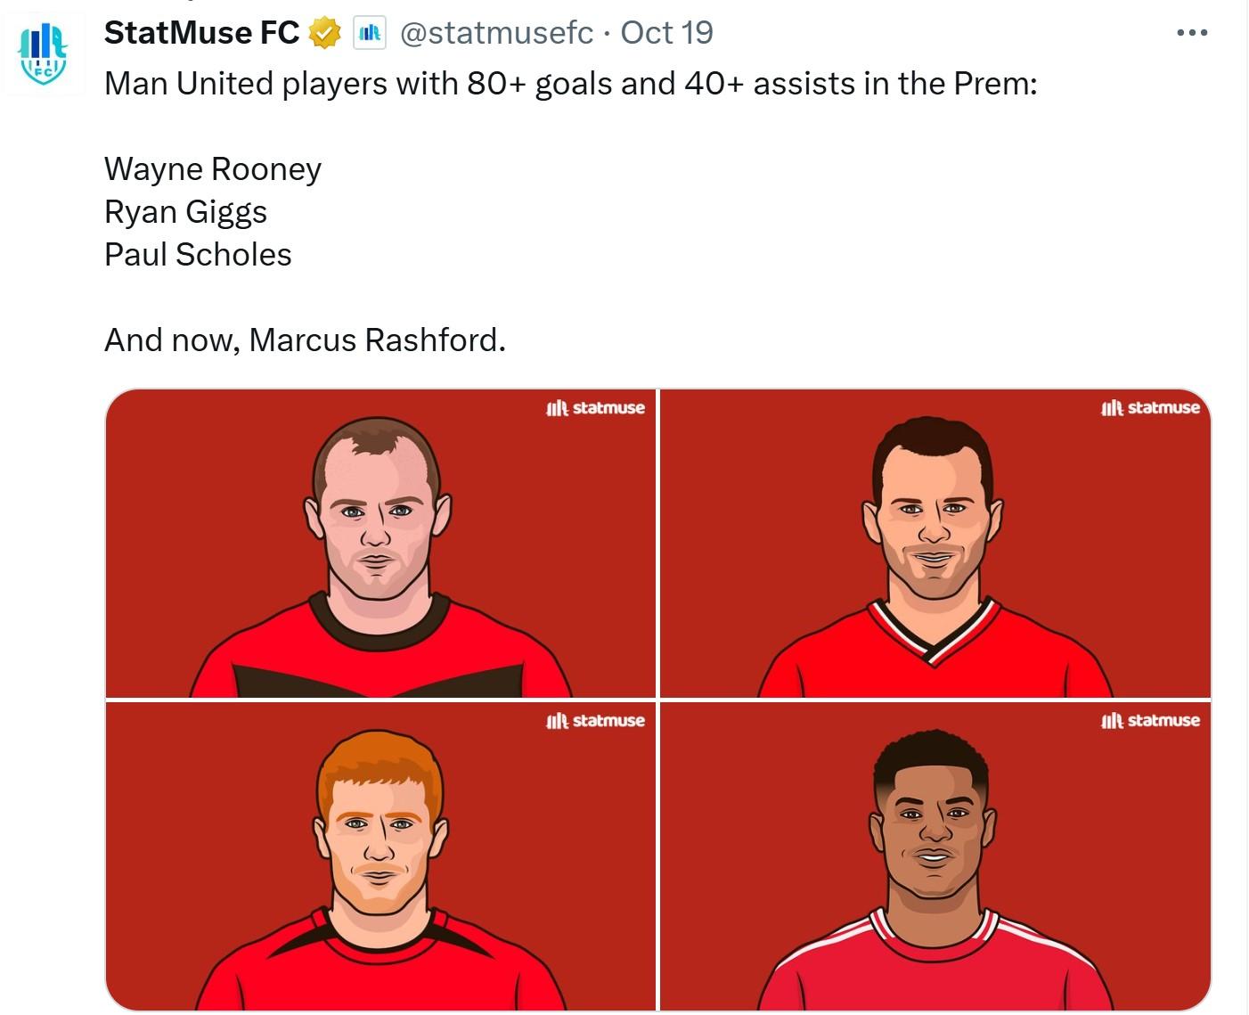Viewport: 1249px width, 1015px height.
Task: Open the Wayne Rooney illustration image
Action: [x=380, y=544]
